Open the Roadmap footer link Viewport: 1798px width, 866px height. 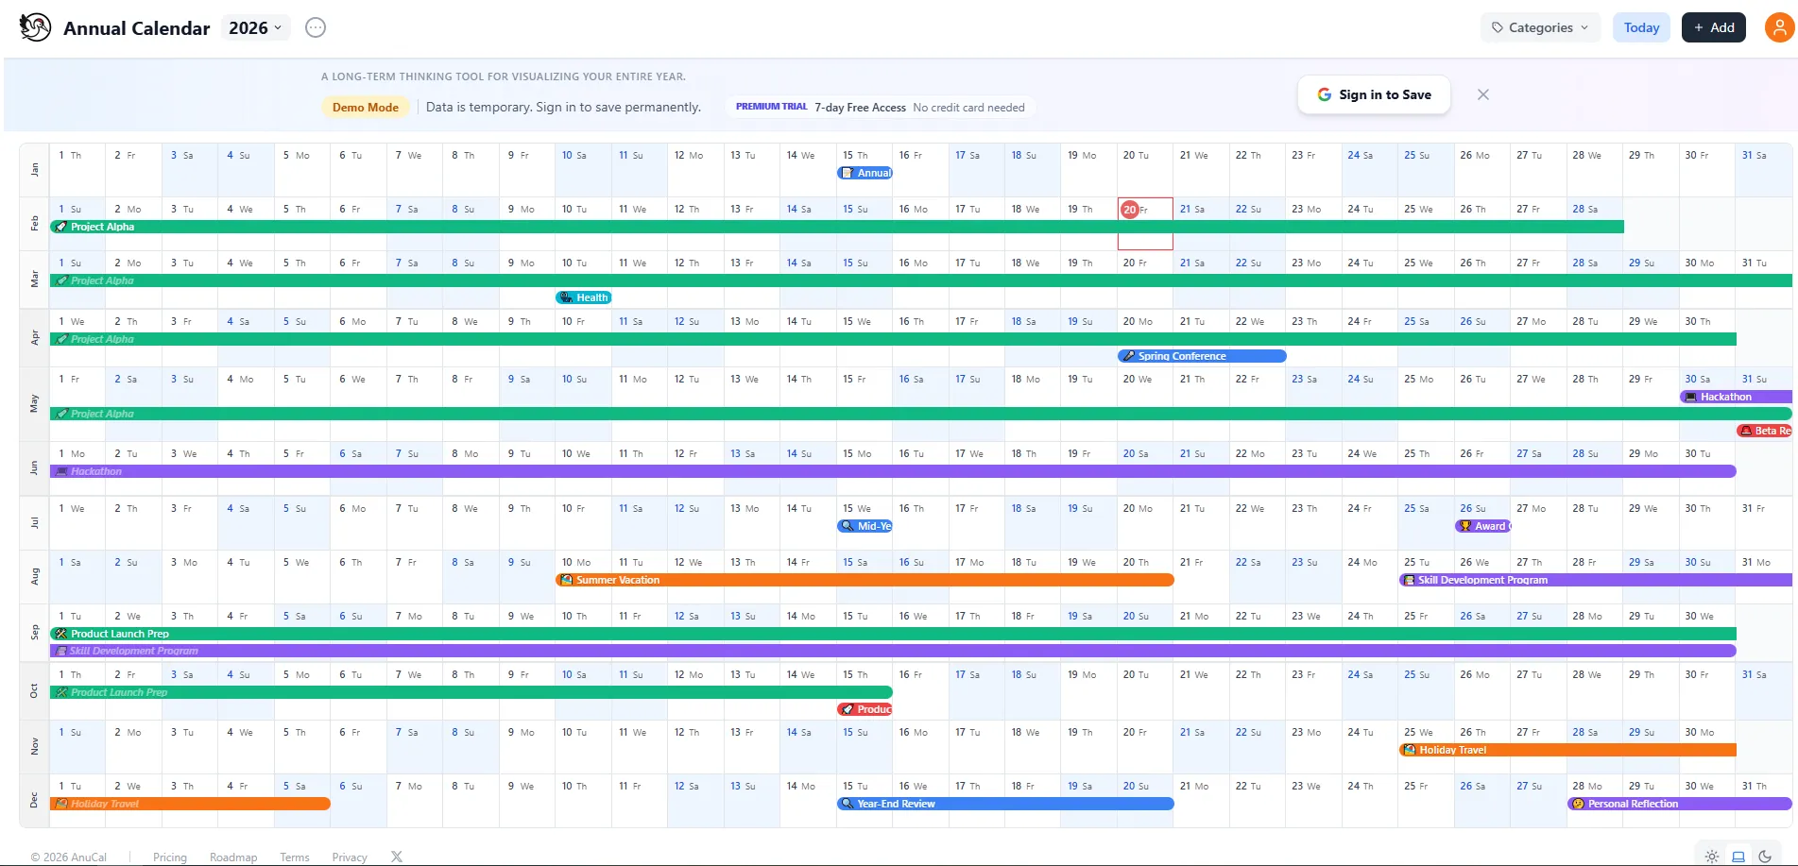click(233, 858)
